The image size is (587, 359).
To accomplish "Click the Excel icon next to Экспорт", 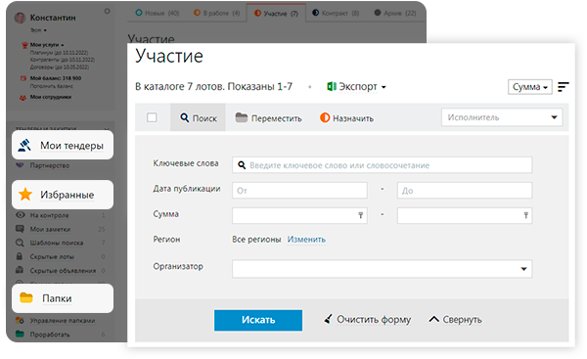I will point(332,86).
